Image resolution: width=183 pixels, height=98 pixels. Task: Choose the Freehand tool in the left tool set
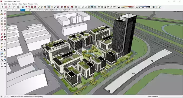pyautogui.click(x=5, y=18)
